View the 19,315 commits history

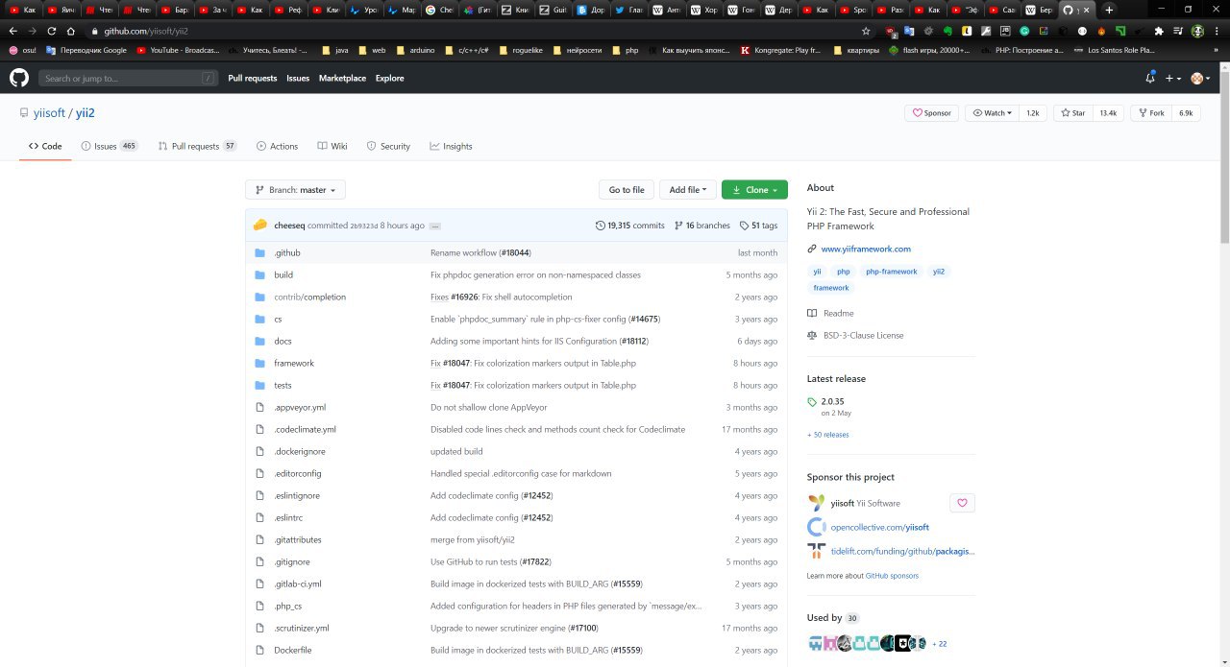(630, 226)
